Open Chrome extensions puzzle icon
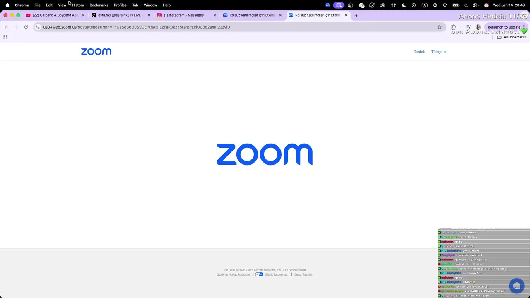The image size is (530, 298). click(x=453, y=27)
